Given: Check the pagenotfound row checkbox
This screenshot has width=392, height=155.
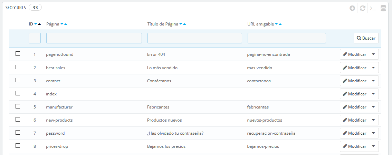Looking at the screenshot, I should coord(18,54).
